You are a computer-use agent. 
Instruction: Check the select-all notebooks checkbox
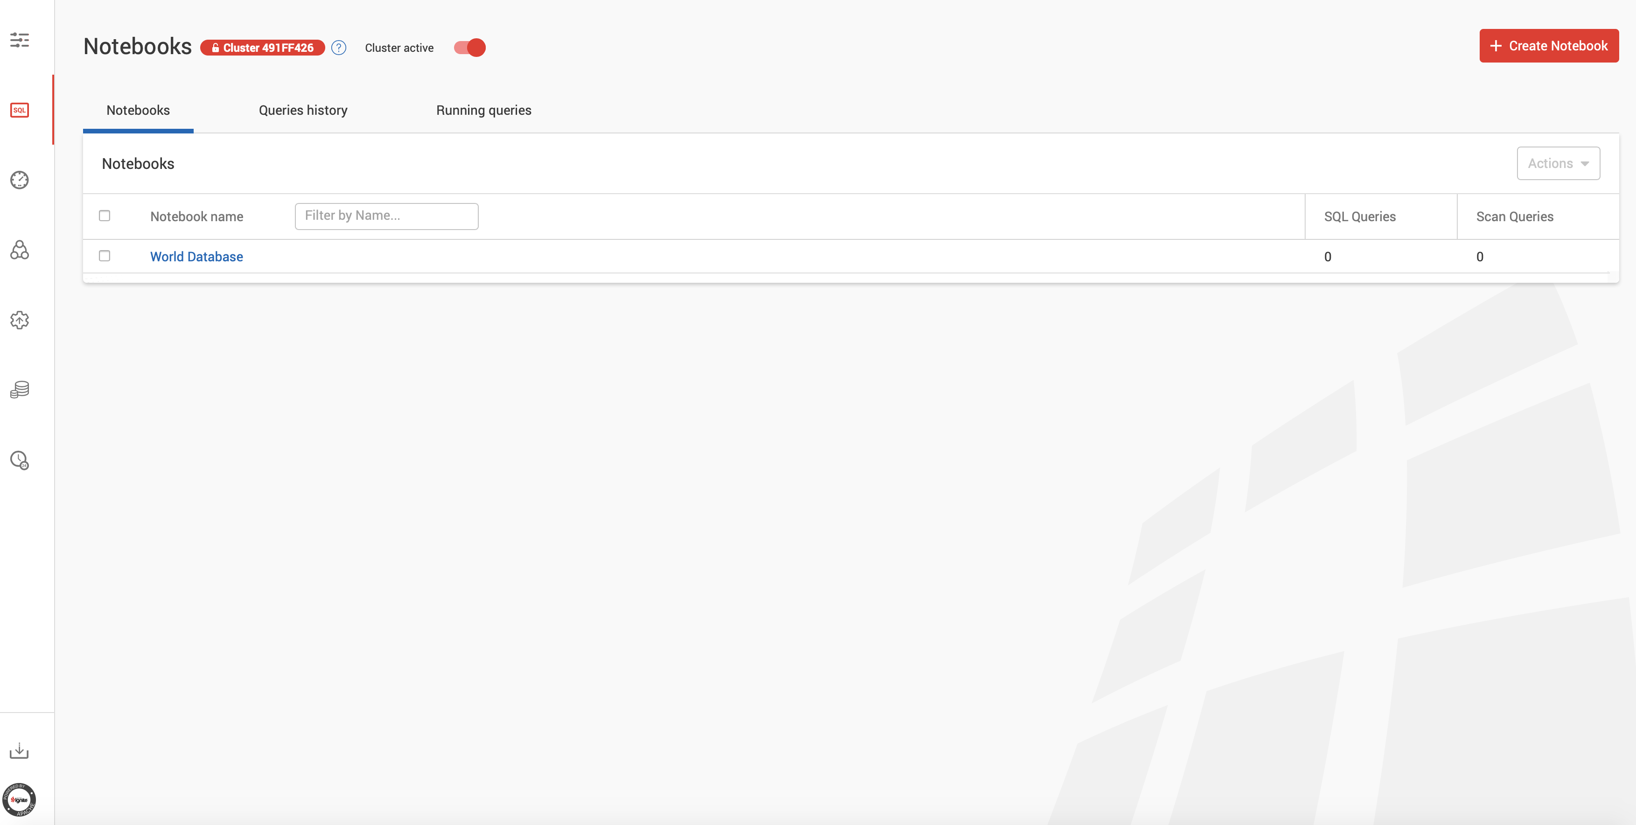click(105, 216)
